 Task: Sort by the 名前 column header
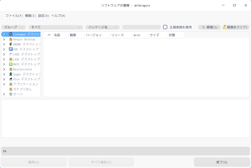tap(60, 35)
